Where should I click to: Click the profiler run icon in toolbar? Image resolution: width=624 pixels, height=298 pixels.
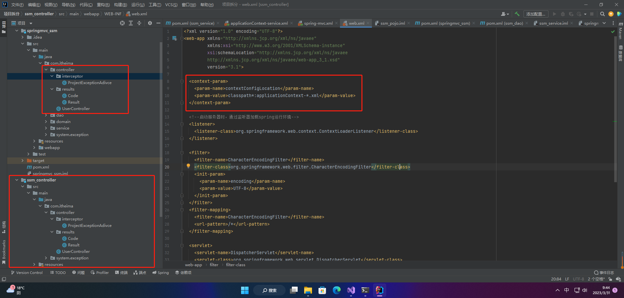(579, 14)
